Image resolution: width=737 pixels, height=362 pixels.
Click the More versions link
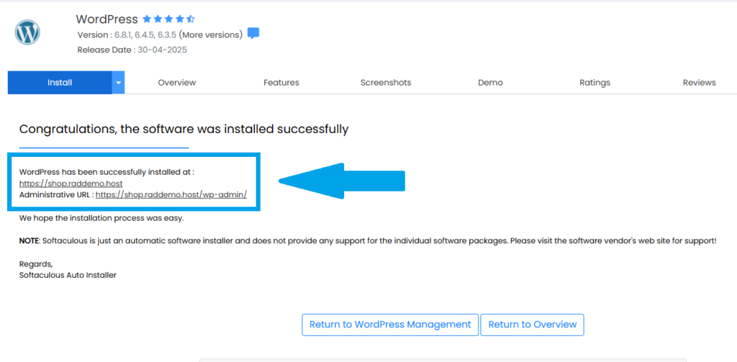210,35
